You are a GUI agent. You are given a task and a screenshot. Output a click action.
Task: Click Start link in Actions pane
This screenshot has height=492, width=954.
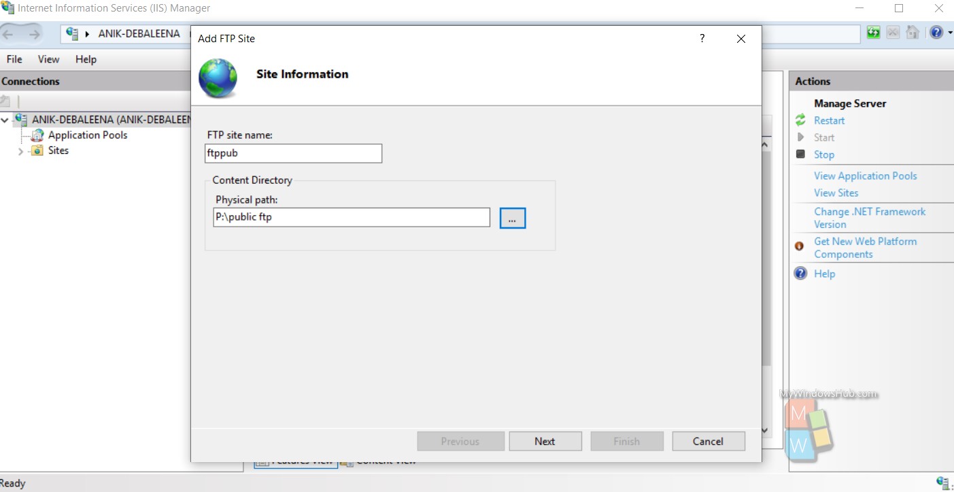(824, 137)
